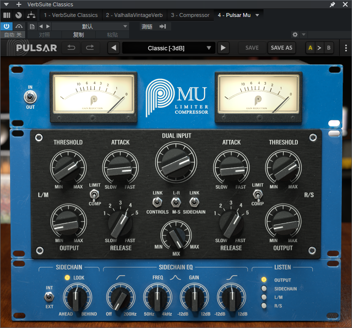Click the L/M THRESHOLD knob
Image resolution: width=352 pixels, height=328 pixels.
[x=68, y=167]
